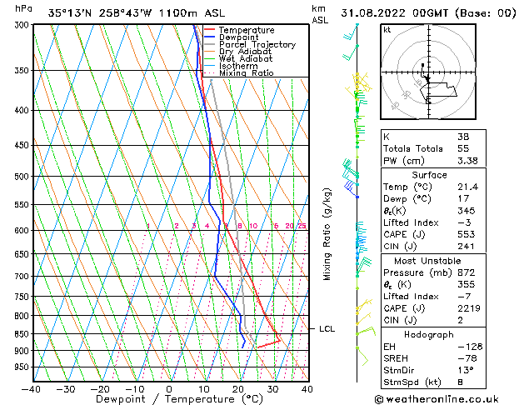
Task: Click the 600 pressure level label
Action: [x=23, y=231]
